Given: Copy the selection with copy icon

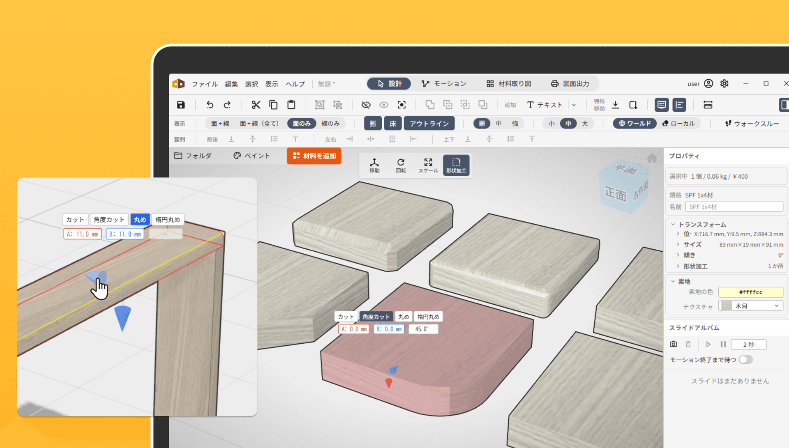Looking at the screenshot, I should [273, 105].
